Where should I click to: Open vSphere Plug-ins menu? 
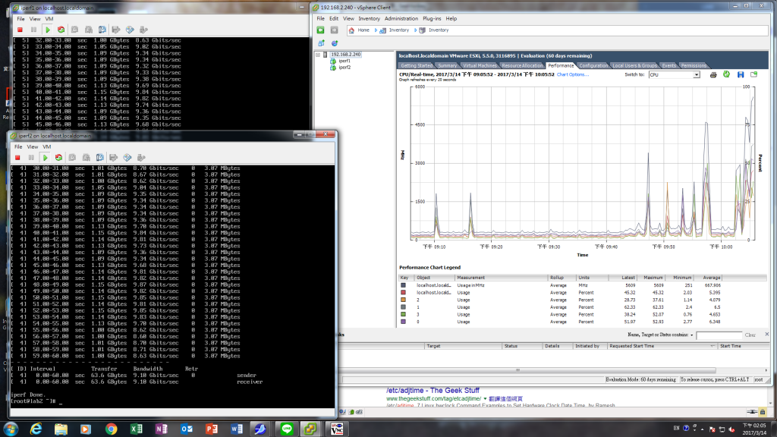(x=432, y=19)
